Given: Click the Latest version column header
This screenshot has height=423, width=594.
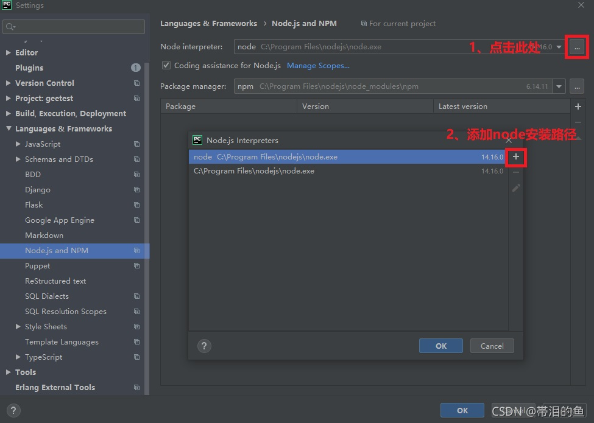Looking at the screenshot, I should coord(501,107).
